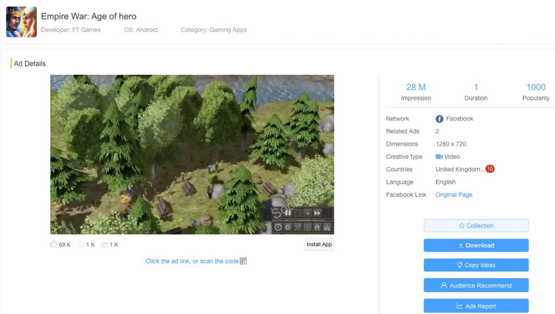
Task: Click the title 'Empire War: Age of hero'
Action: click(88, 16)
